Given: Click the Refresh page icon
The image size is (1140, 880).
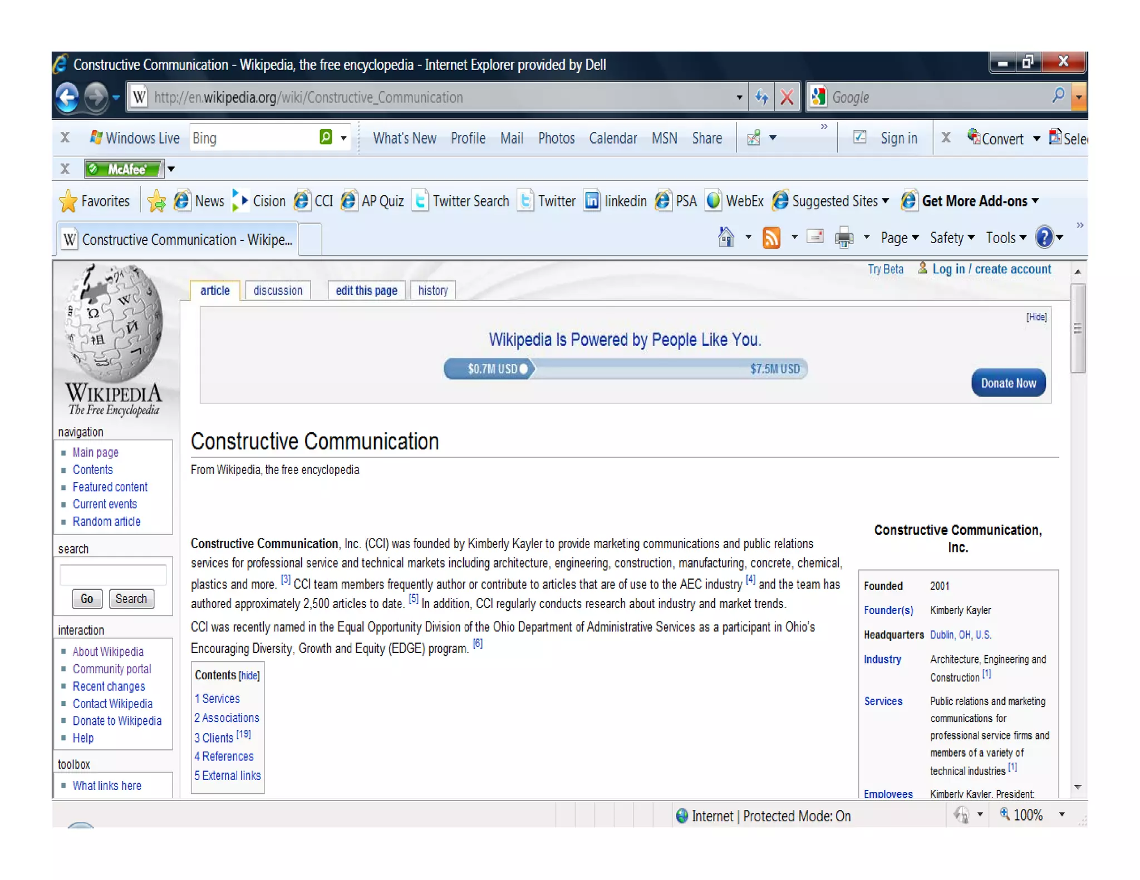Looking at the screenshot, I should pyautogui.click(x=761, y=98).
